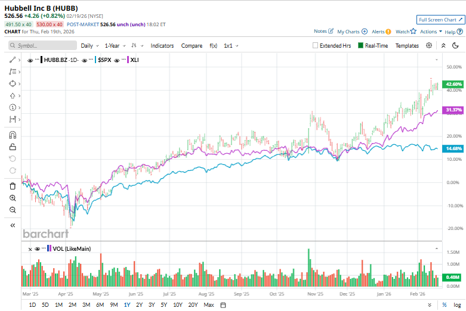
Task: Click the green 42.60% price label
Action: pos(453,84)
